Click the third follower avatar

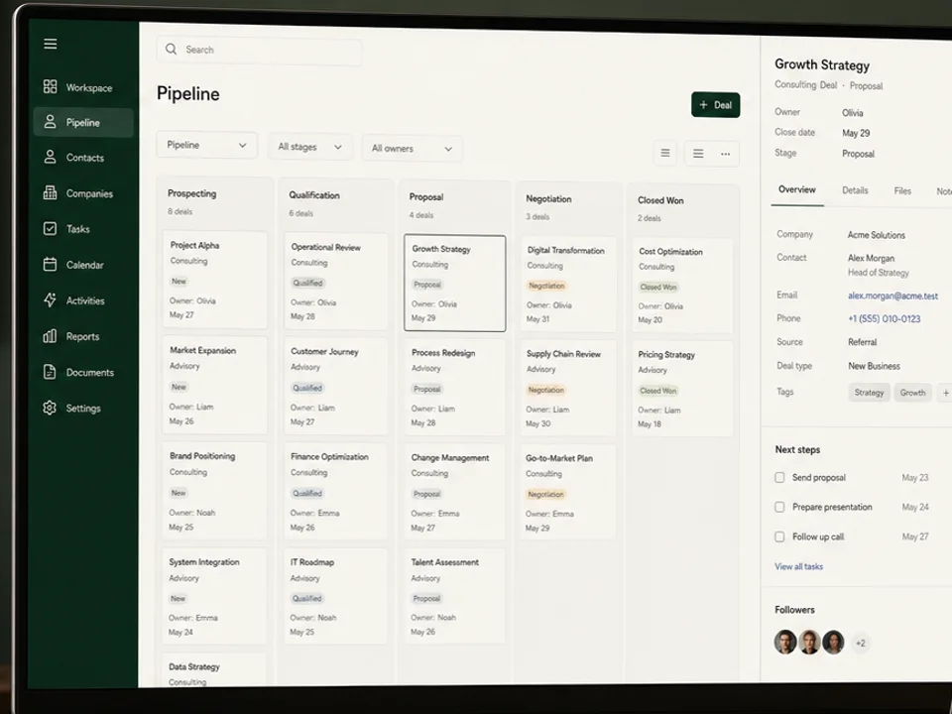coord(833,642)
